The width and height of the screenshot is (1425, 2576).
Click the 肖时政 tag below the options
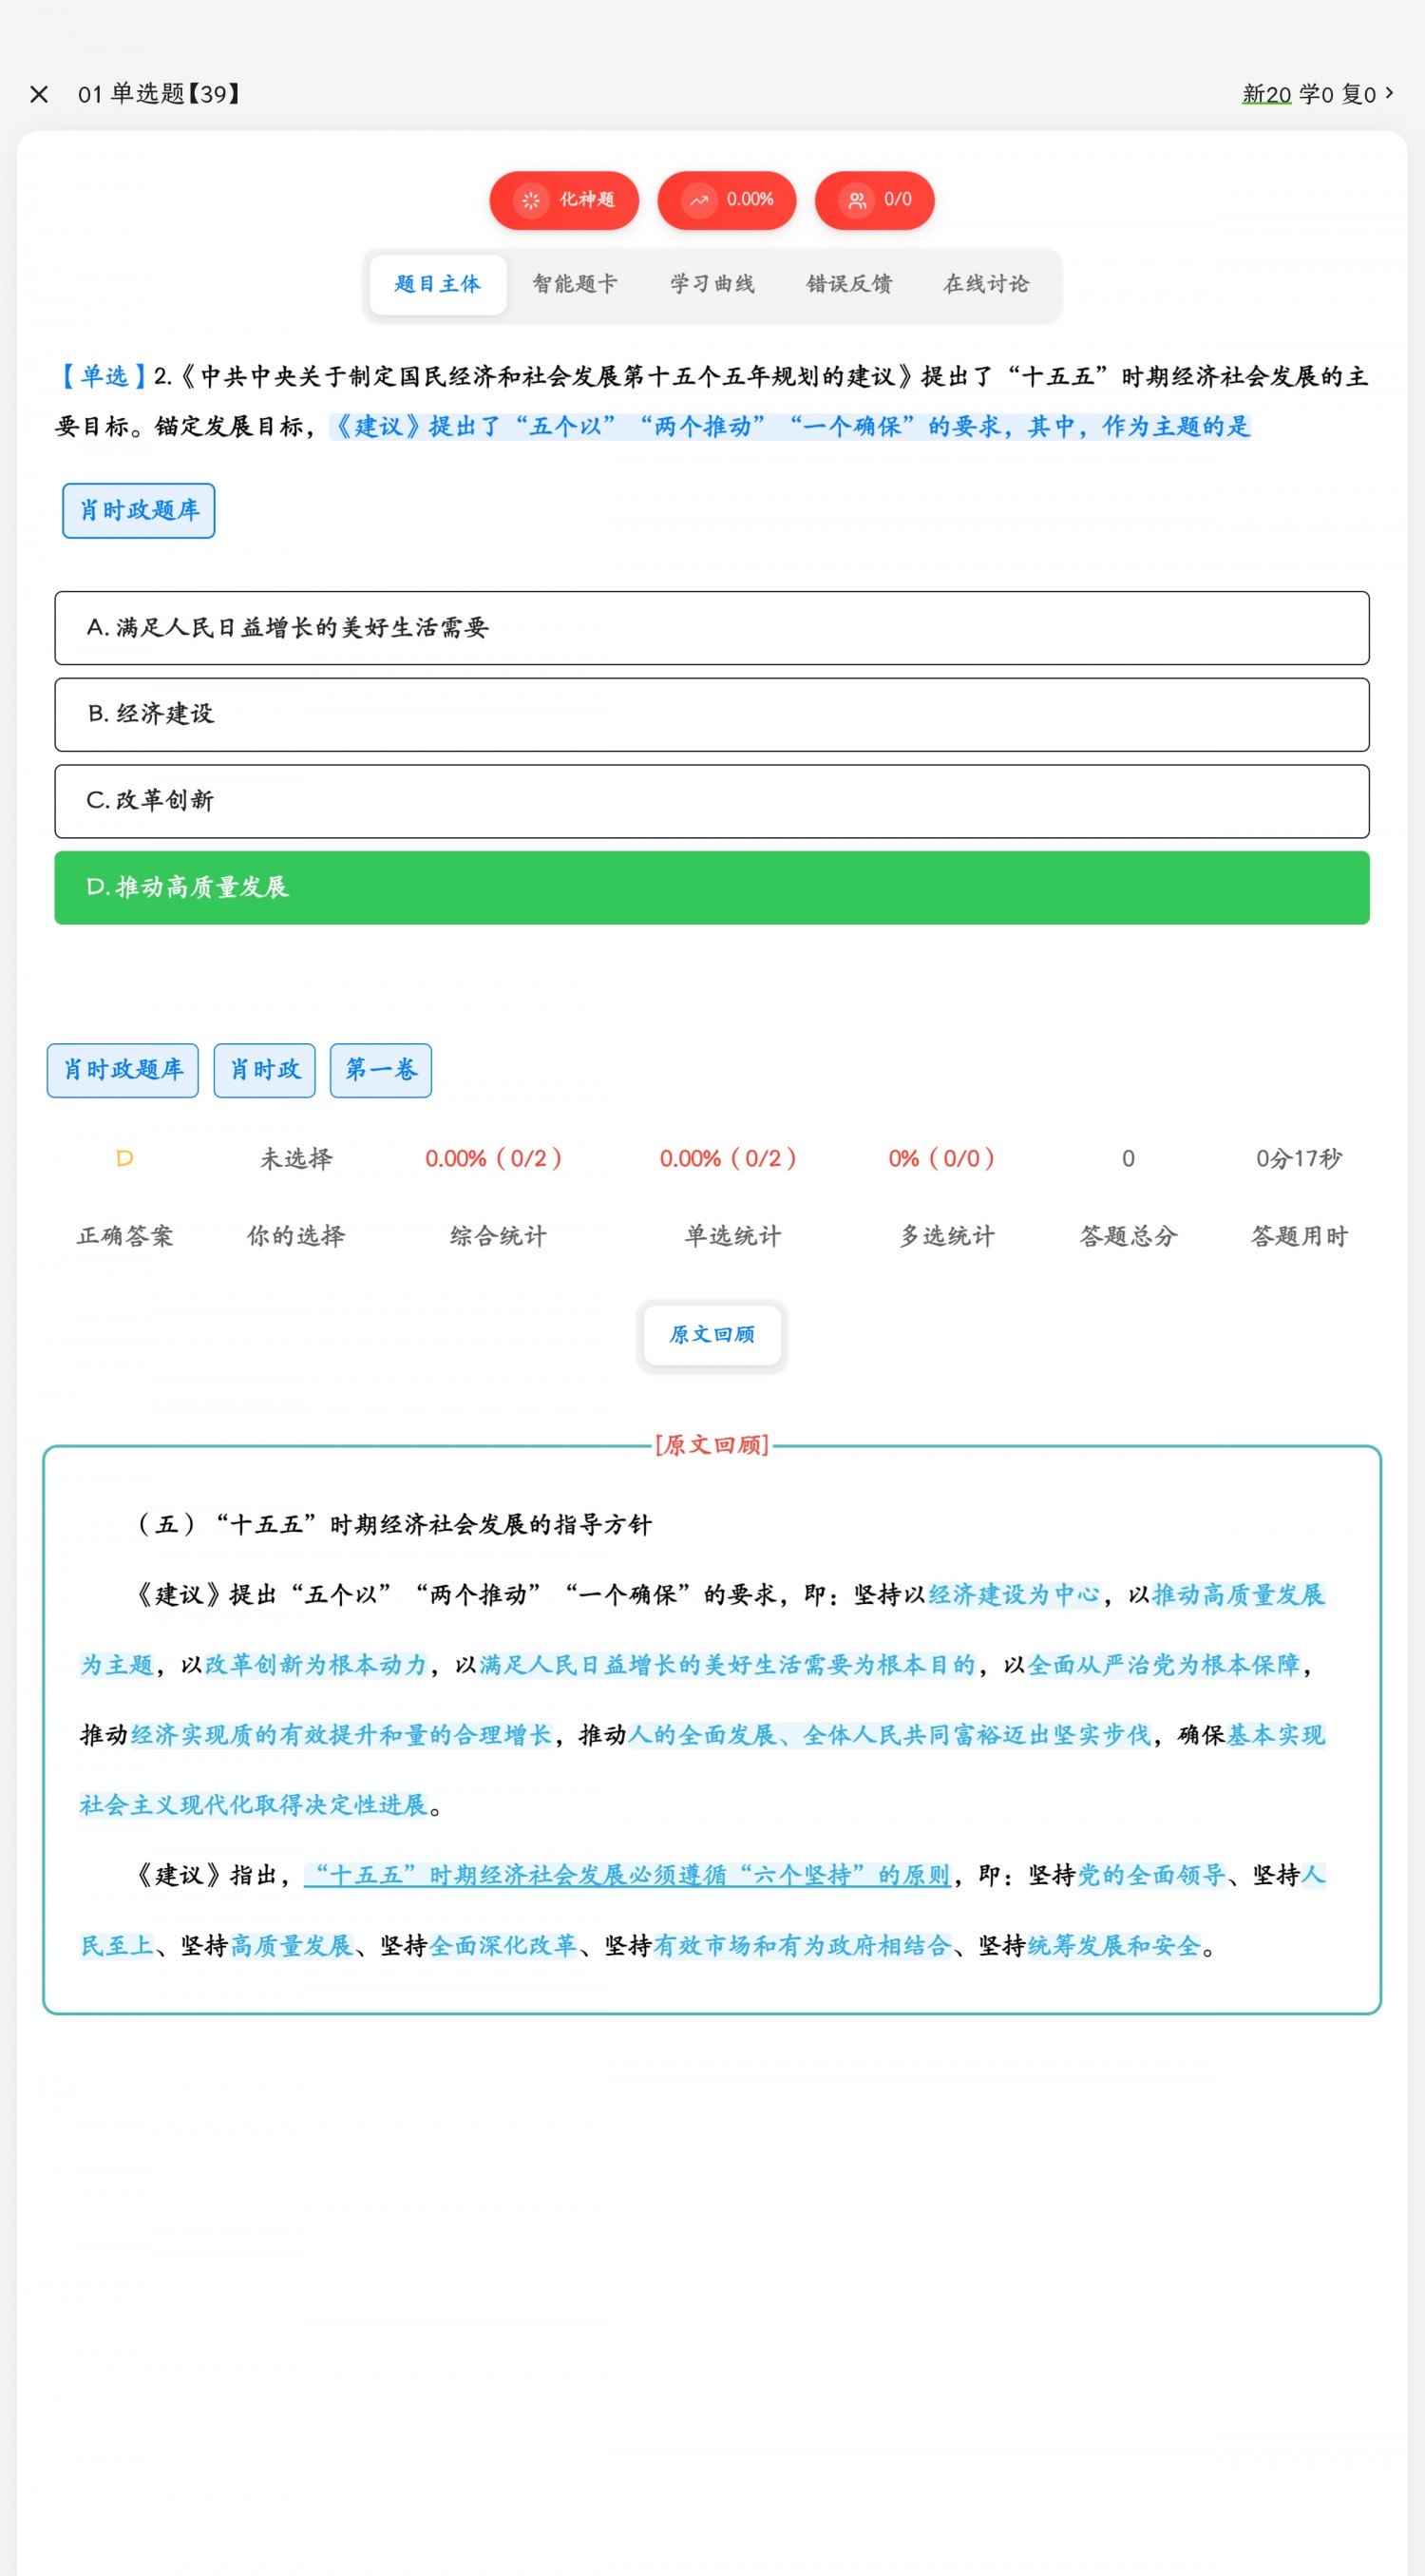(x=265, y=1070)
